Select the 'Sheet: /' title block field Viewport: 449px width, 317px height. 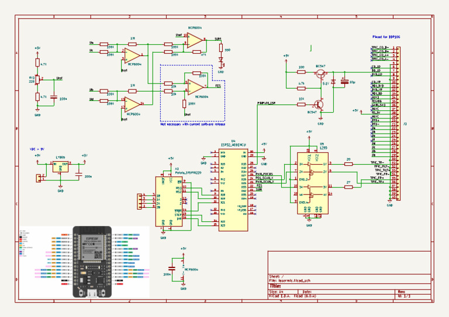pyautogui.click(x=277, y=276)
